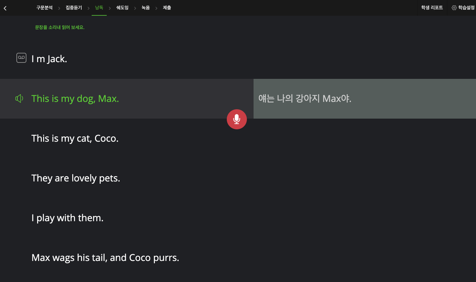
Task: Click highlighted sentence "This is my dog, Max."
Action: pyautogui.click(x=75, y=99)
